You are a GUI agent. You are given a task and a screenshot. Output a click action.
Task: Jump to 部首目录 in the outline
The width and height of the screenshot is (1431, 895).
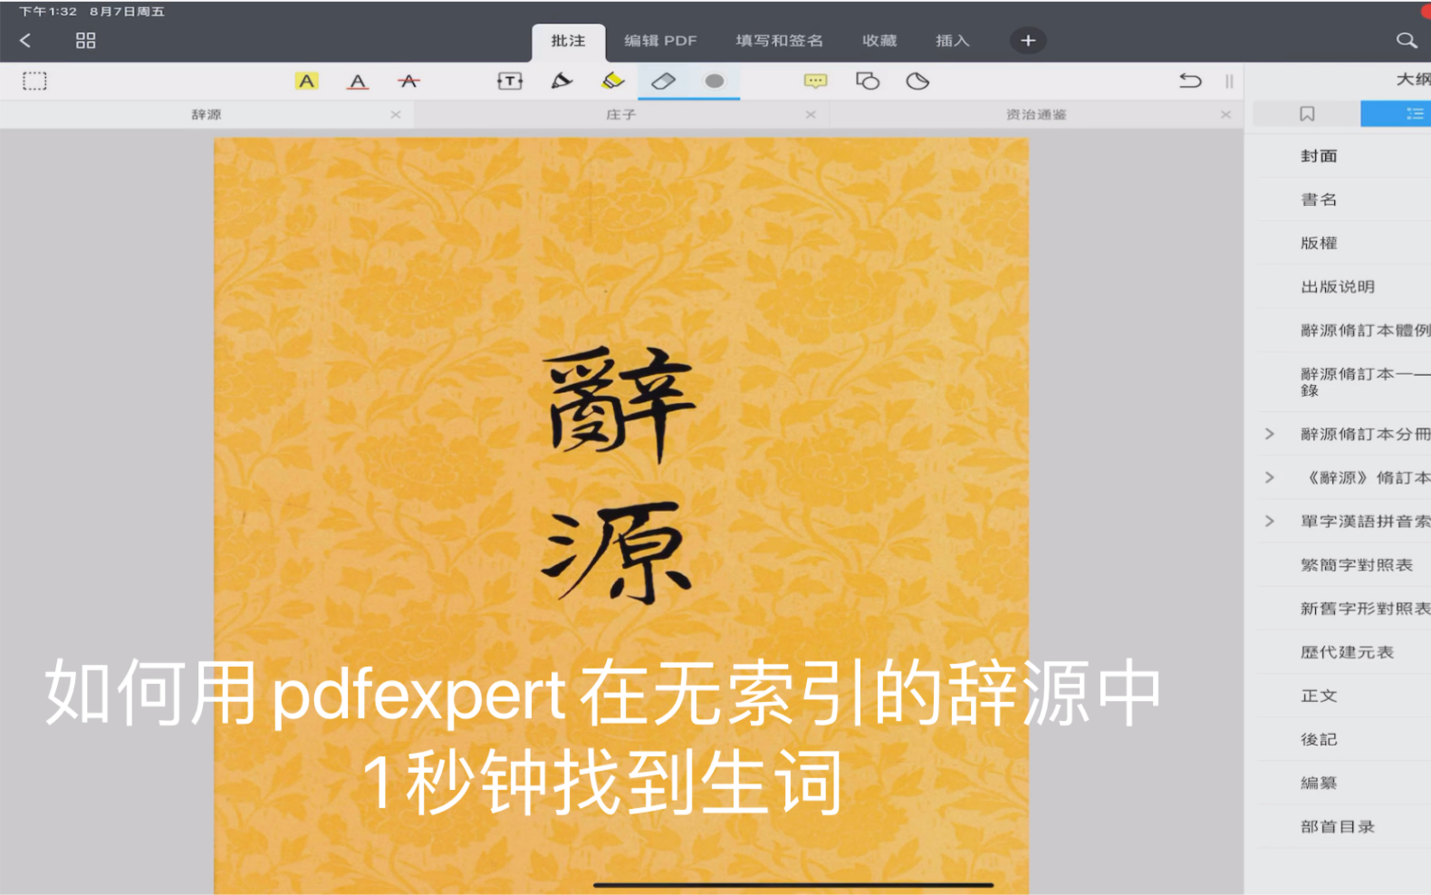[1338, 825]
